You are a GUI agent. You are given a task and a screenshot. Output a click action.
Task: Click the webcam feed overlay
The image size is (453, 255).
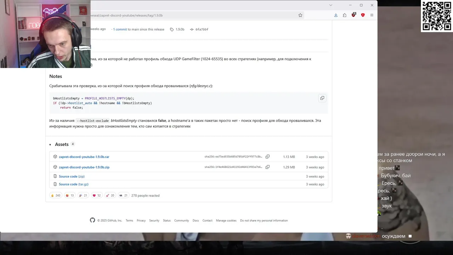coord(45,34)
